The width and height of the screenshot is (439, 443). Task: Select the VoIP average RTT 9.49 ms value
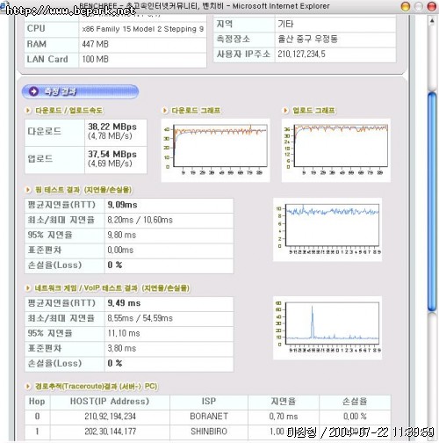pyautogui.click(x=124, y=303)
